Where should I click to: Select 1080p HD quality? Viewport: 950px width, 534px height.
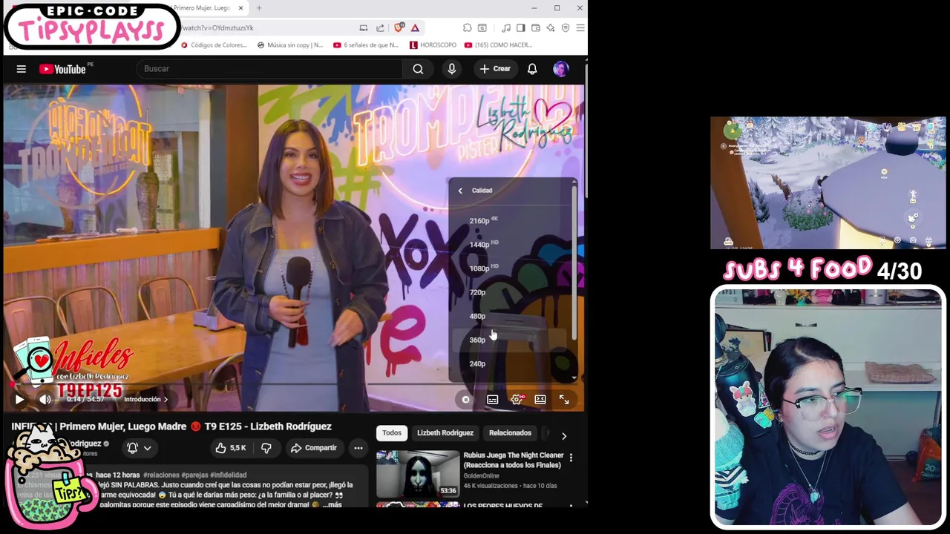coord(511,268)
